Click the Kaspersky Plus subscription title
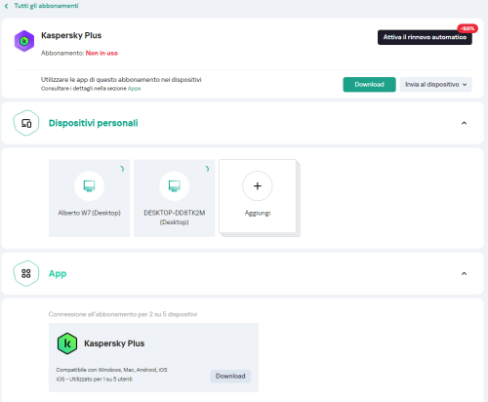Image resolution: width=488 pixels, height=402 pixels. pos(71,35)
